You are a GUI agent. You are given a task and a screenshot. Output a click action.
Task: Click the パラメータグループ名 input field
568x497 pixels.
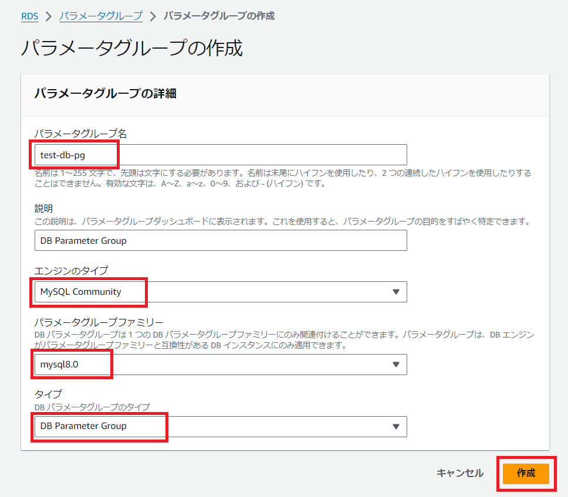(x=220, y=155)
